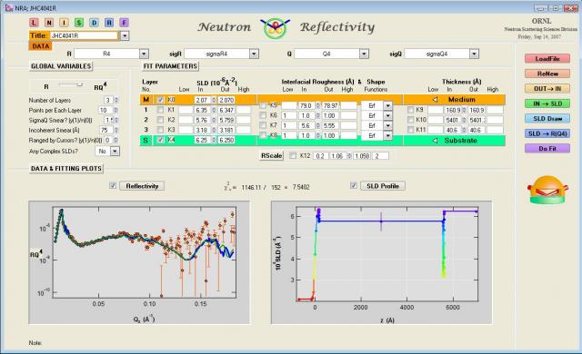Viewport: 582px width, 354px height.
Task: Click the OUT → IN button
Action: 547,89
